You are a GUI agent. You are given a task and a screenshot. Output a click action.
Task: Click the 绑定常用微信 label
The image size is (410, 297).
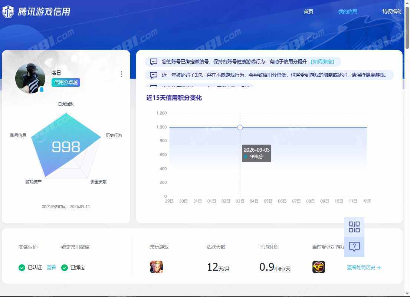(75, 247)
